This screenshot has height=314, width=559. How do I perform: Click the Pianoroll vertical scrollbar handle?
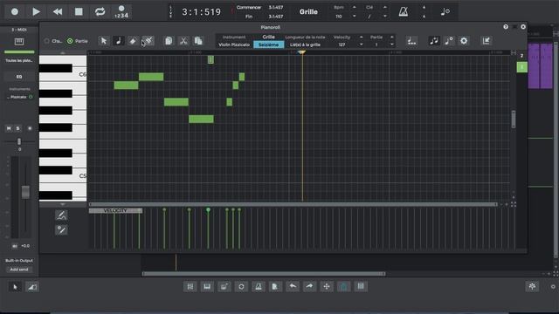514,119
